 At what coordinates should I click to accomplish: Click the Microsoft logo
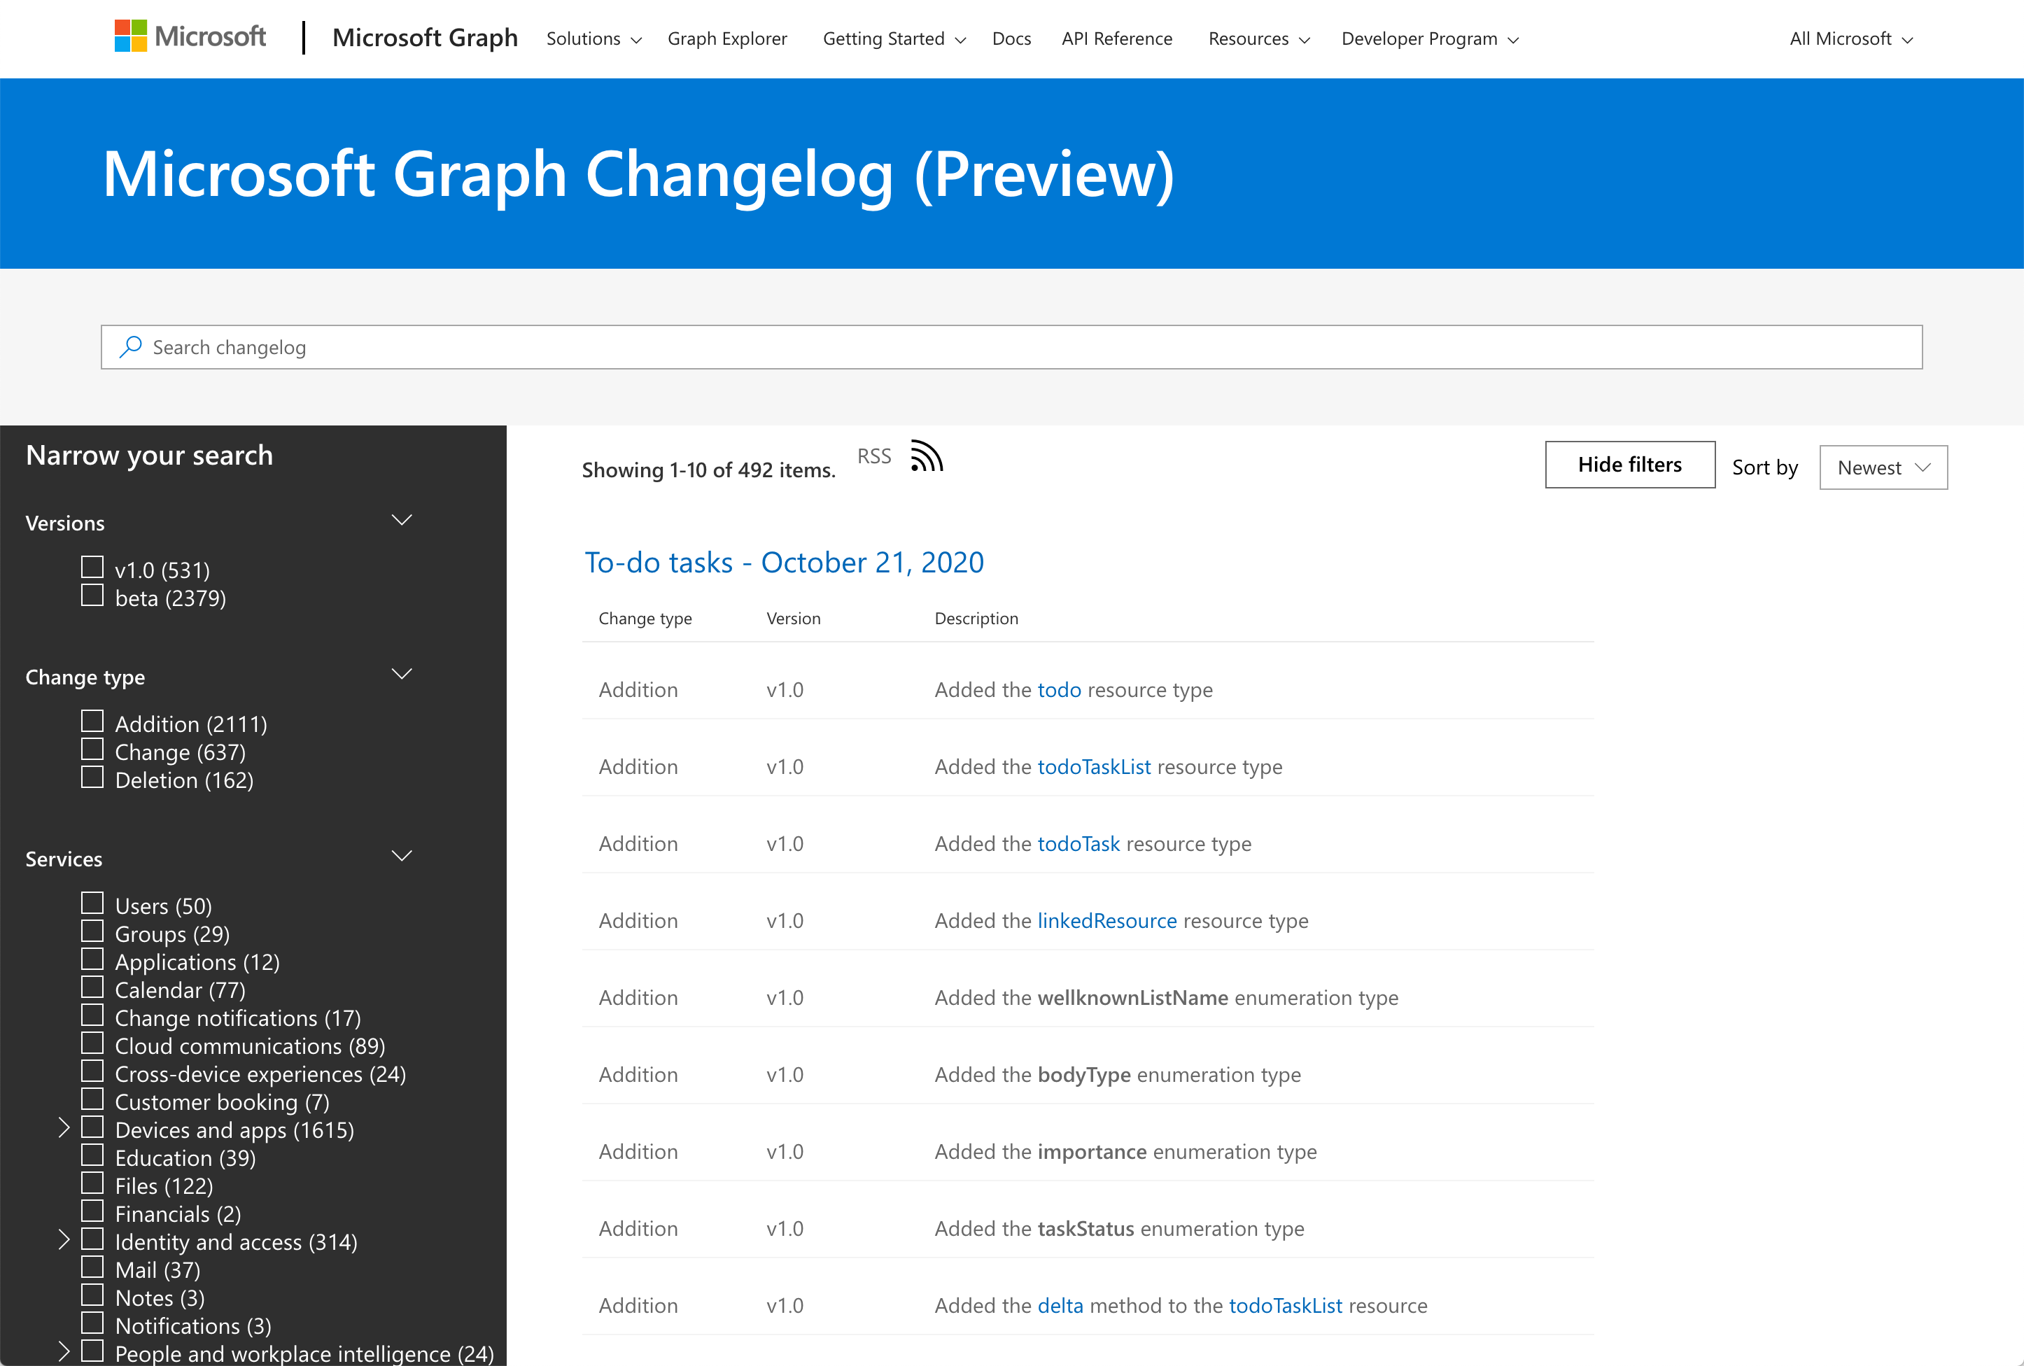coord(190,36)
